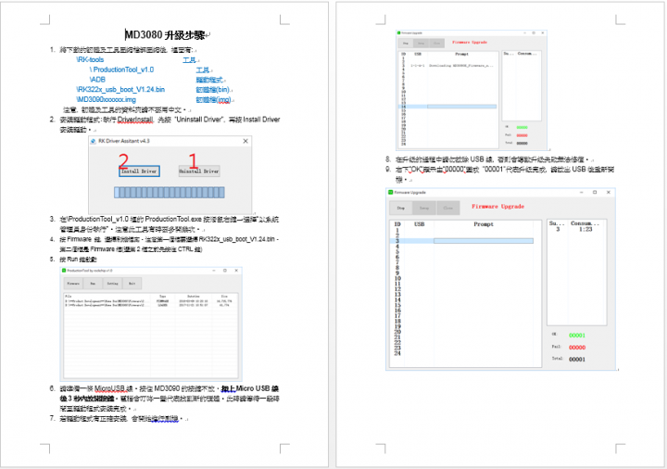Click the RK Driver Assitant app icon
Image resolution: width=667 pixels, height=469 pixels.
[94, 141]
